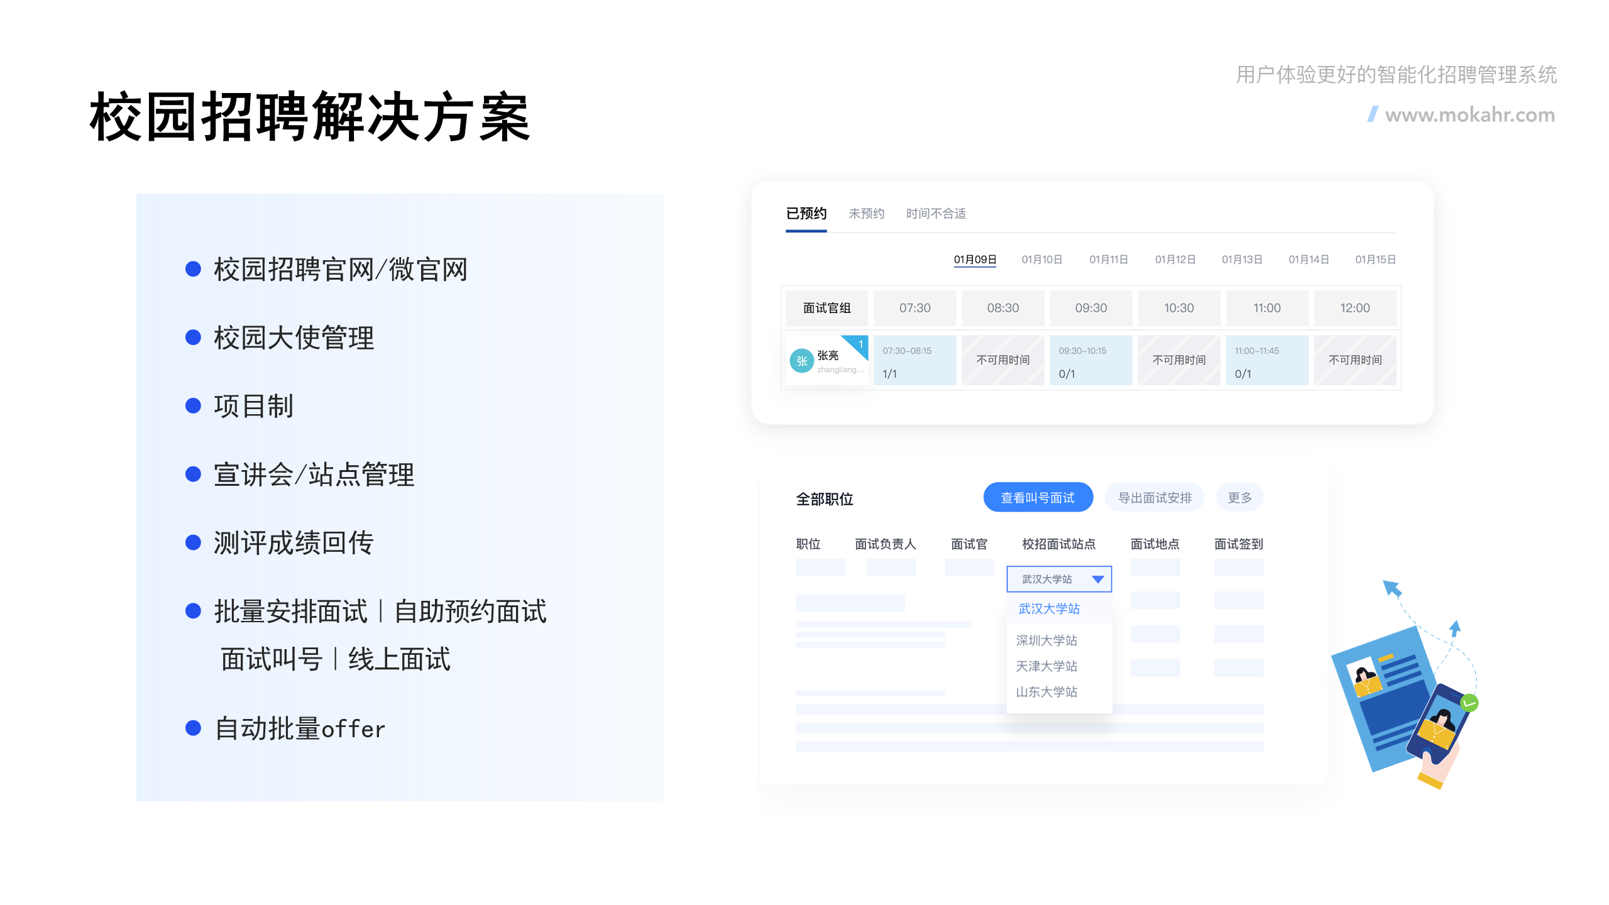Select the 01月14日 date
The height and width of the screenshot is (905, 1609).
(1309, 260)
